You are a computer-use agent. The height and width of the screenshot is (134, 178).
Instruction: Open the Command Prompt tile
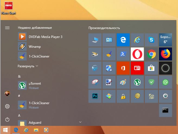pyautogui.click(x=166, y=110)
